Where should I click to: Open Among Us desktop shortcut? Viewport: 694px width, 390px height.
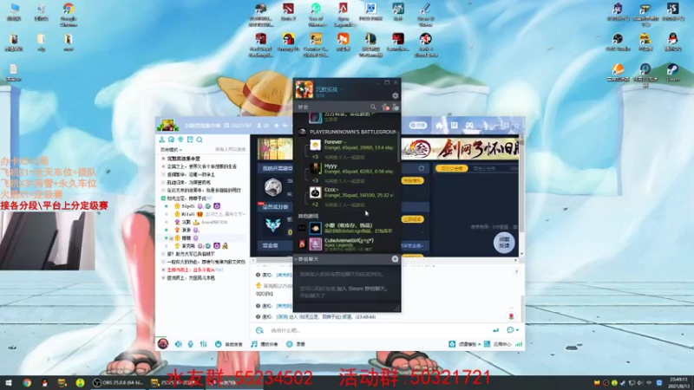pos(288,42)
